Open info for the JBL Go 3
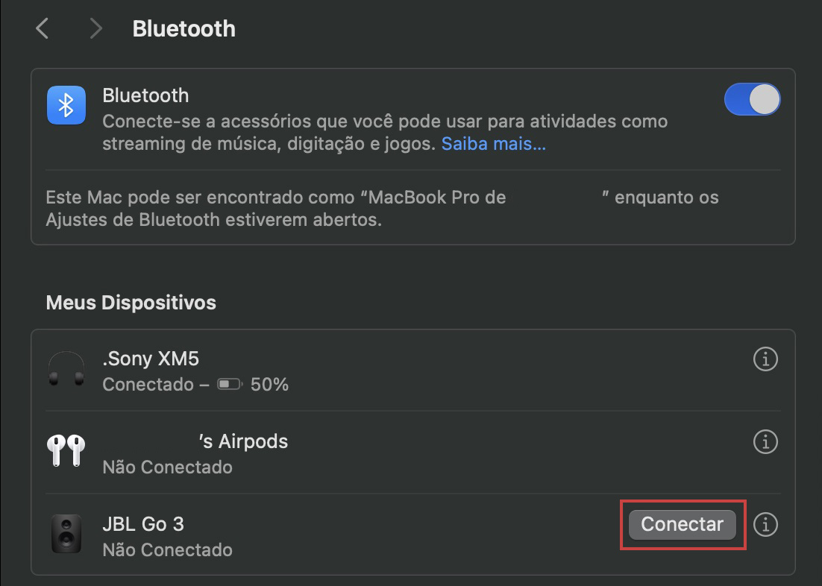 (765, 524)
